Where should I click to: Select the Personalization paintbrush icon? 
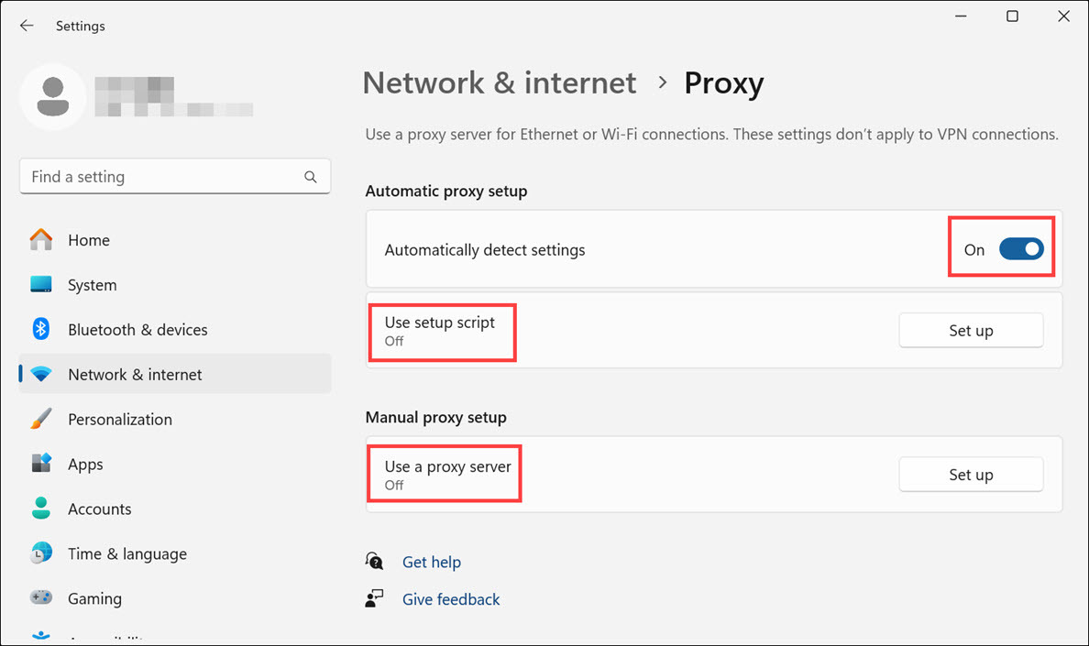click(41, 419)
